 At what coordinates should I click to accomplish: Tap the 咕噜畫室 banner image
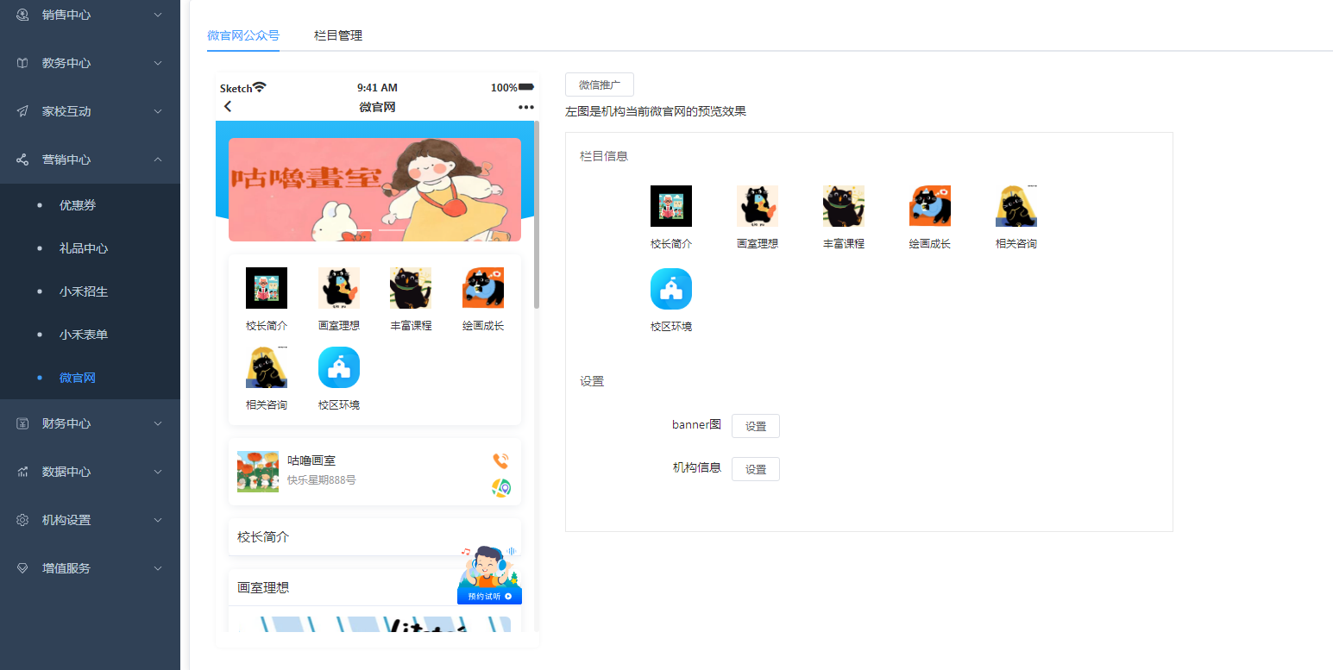point(374,190)
